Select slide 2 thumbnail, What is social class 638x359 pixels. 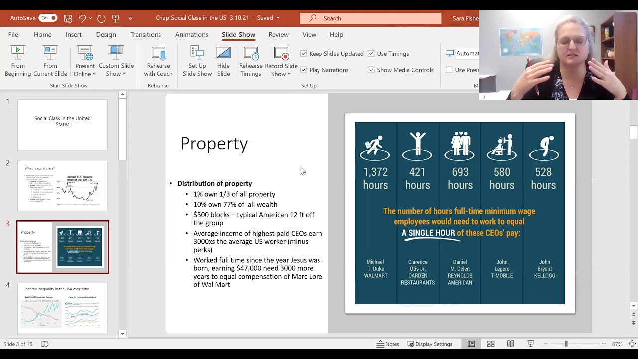62,186
